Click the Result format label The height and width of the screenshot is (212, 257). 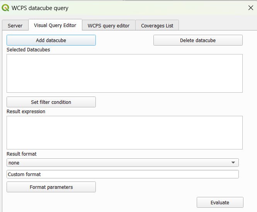(22, 154)
